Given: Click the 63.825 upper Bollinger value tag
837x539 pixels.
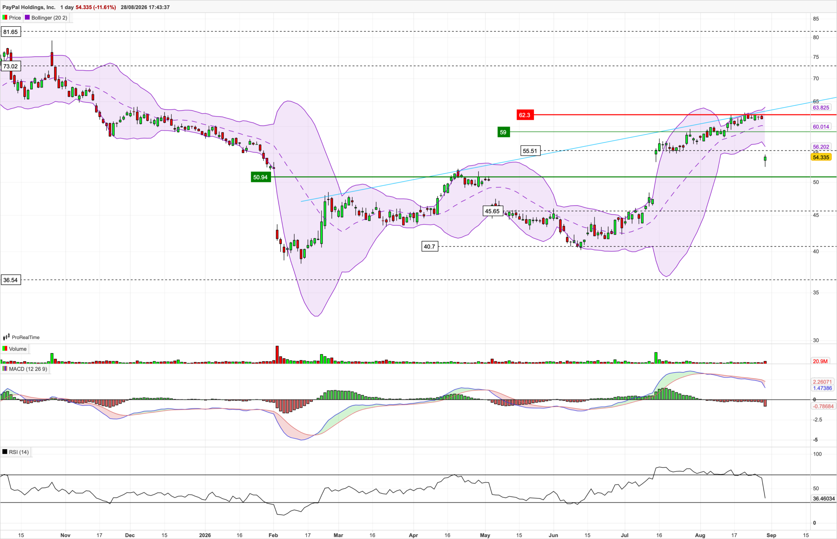Looking at the screenshot, I should 821,108.
